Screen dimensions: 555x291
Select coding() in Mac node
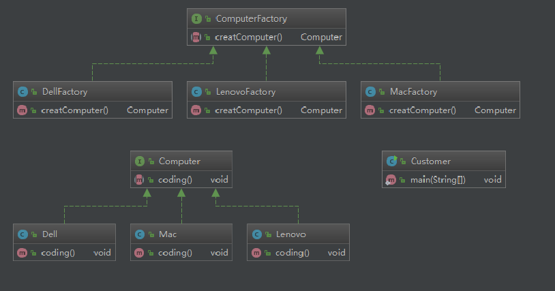175,253
